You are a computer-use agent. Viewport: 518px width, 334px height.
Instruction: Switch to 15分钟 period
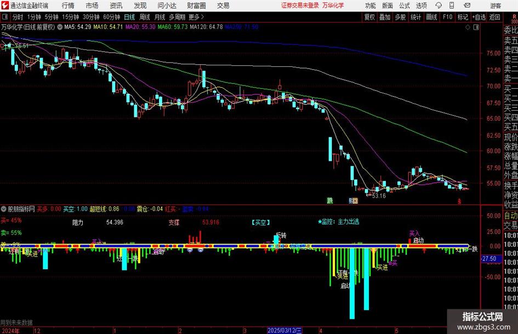[71, 17]
